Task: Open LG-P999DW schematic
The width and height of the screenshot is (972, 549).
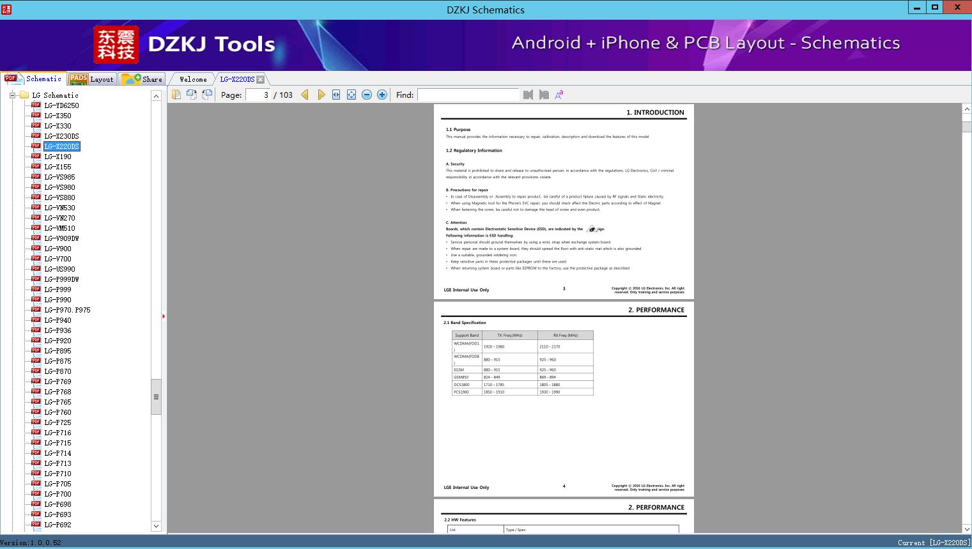Action: 61,279
